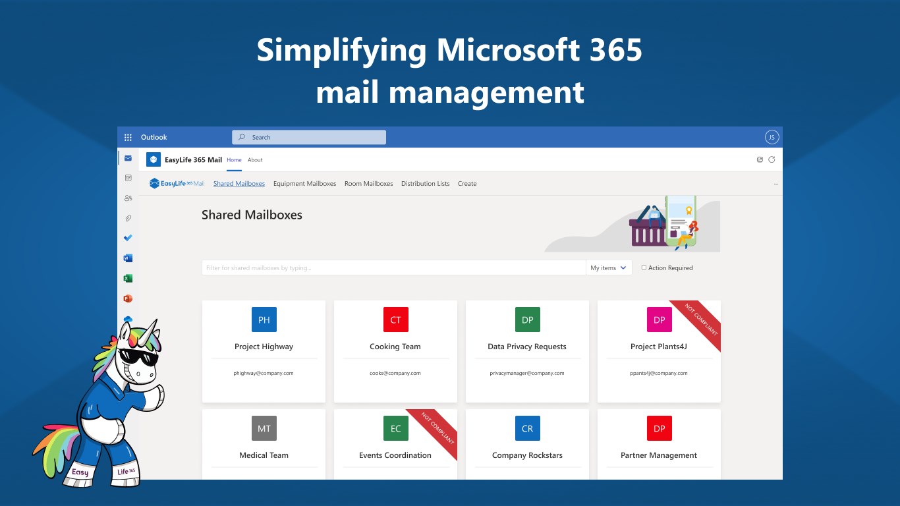Click the EasyLife 365 Mail brand logo in navigation

(177, 184)
